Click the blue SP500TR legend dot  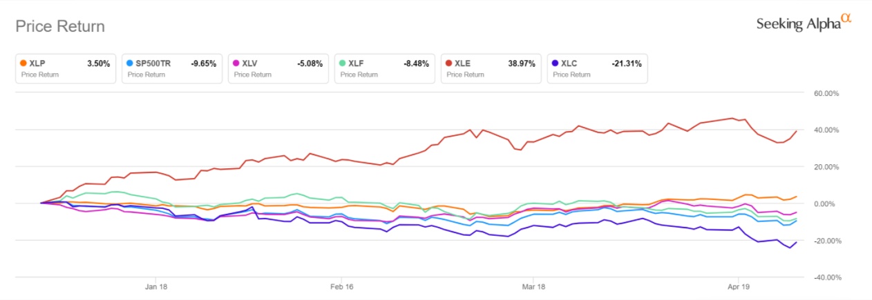[x=131, y=63]
